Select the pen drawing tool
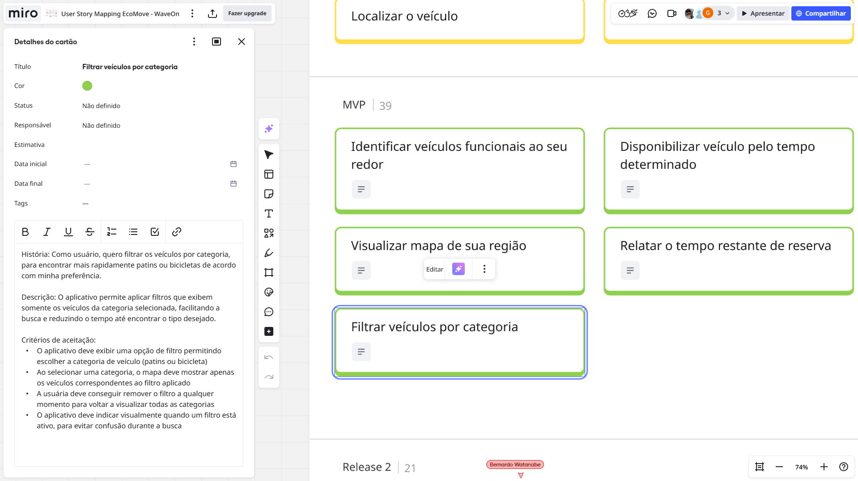The image size is (858, 481). pyautogui.click(x=269, y=253)
